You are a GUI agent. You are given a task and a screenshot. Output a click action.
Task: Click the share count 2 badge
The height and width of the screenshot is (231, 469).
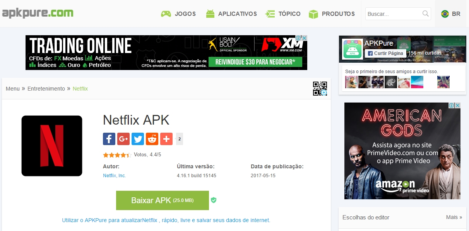click(x=180, y=139)
